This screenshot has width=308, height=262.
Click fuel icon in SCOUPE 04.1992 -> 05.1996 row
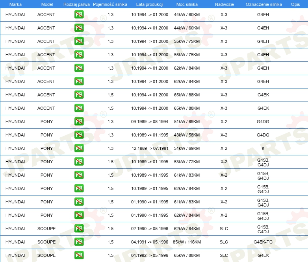[79, 255]
